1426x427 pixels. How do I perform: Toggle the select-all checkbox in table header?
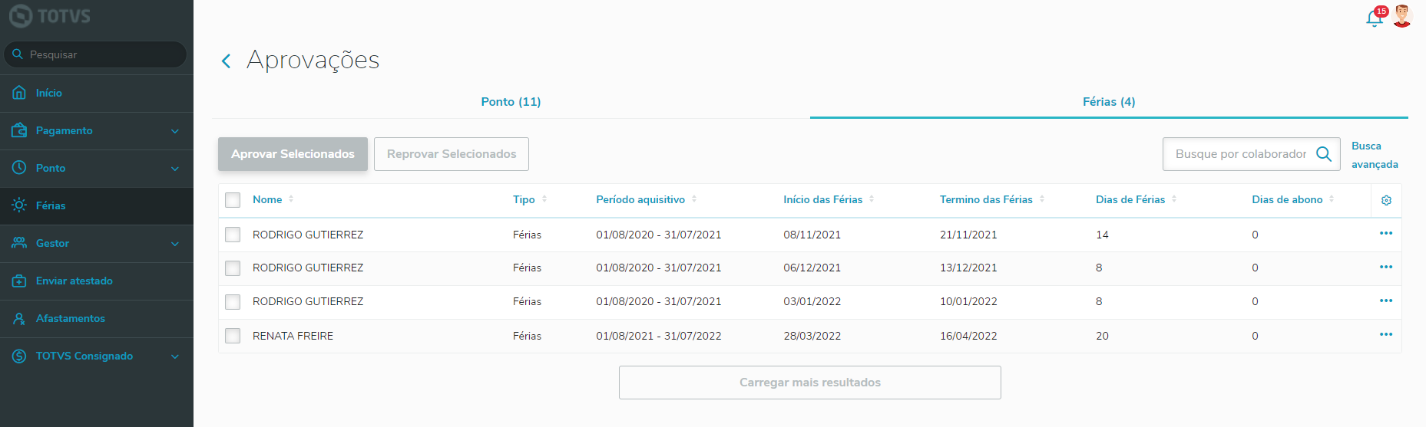[x=233, y=200]
